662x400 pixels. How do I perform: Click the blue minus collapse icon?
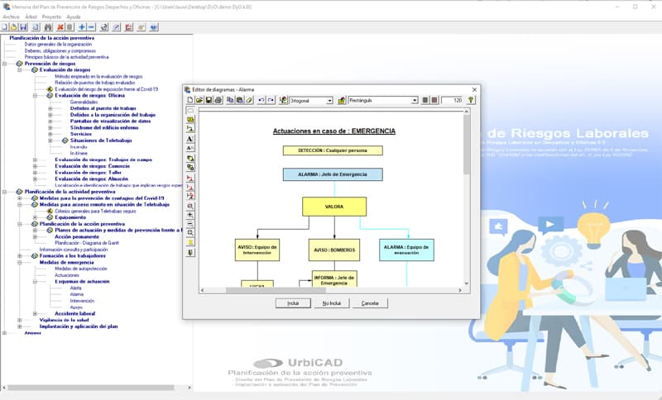tap(91, 27)
